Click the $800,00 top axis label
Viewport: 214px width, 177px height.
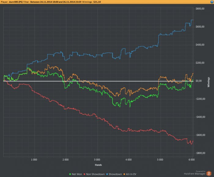click(200, 9)
